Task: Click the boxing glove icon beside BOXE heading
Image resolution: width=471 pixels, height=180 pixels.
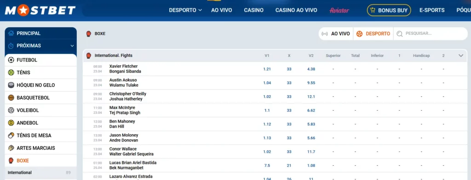Action: tap(89, 34)
